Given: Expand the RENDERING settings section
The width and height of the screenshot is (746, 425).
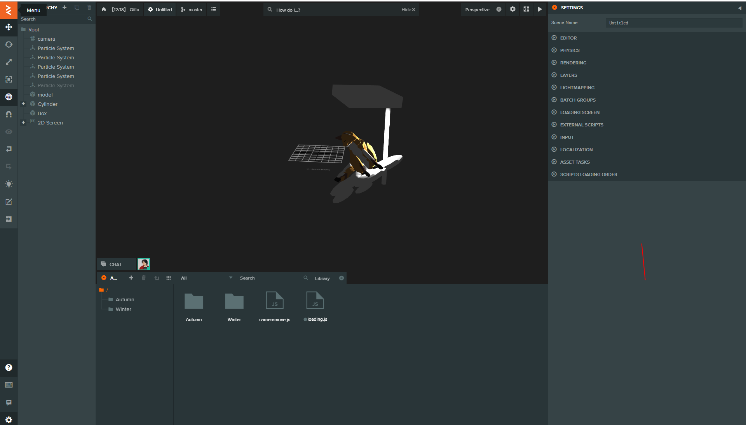Looking at the screenshot, I should tap(573, 63).
